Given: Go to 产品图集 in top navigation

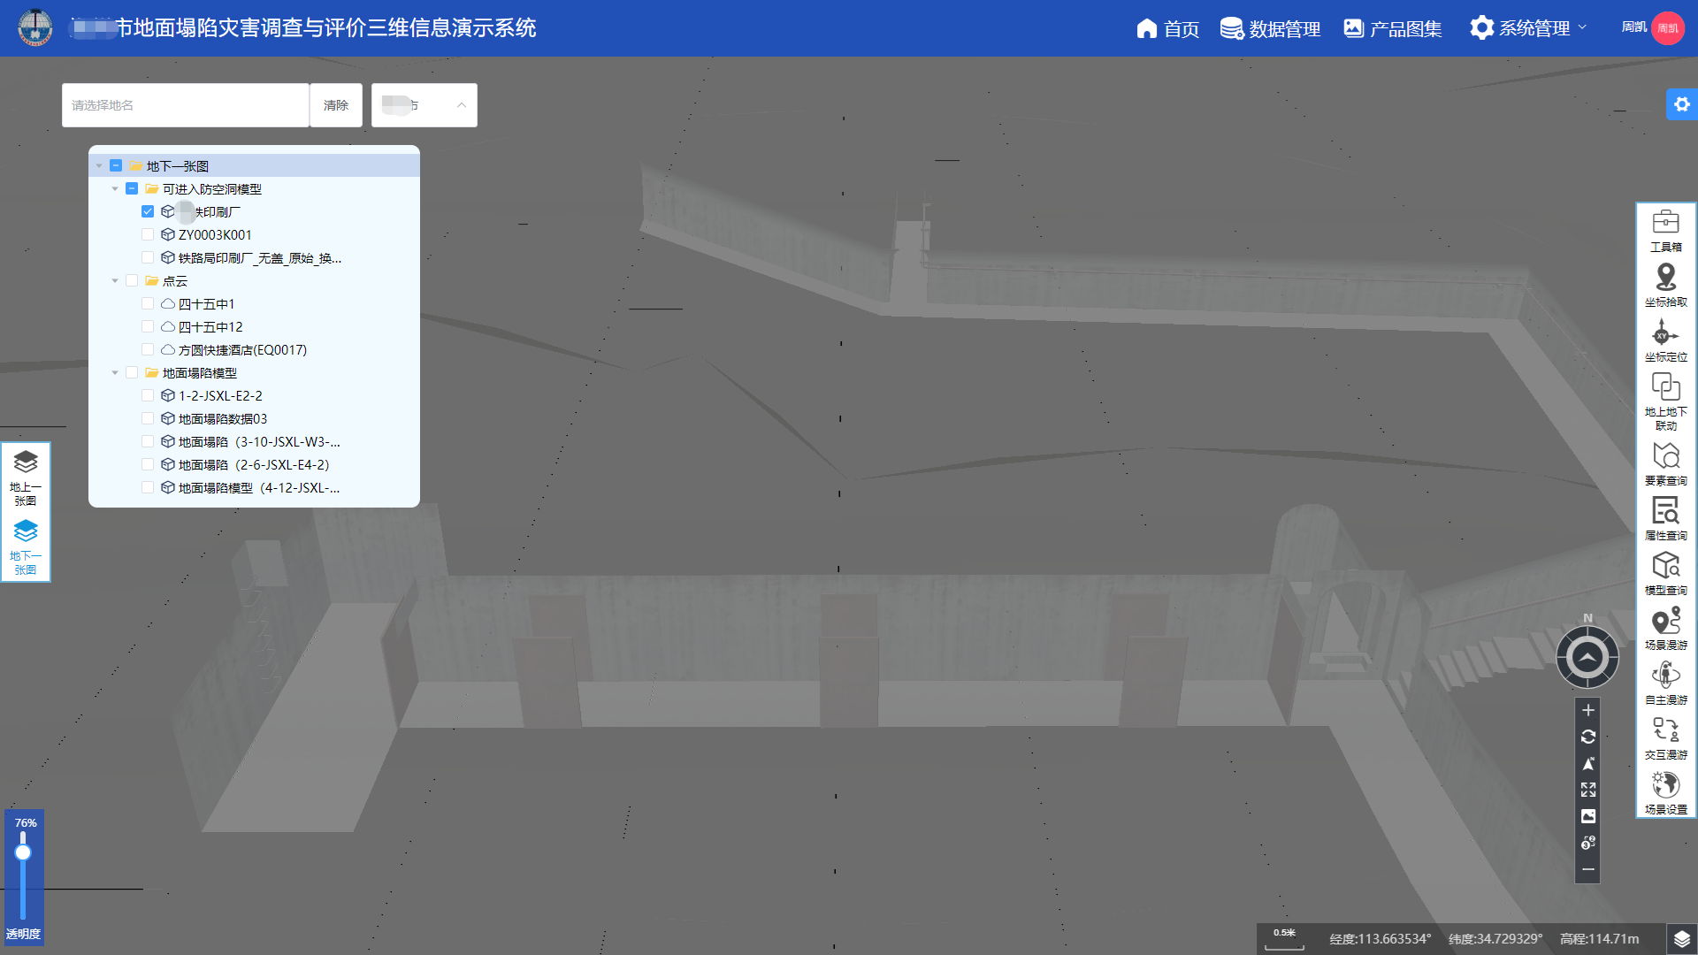Looking at the screenshot, I should pos(1392,28).
